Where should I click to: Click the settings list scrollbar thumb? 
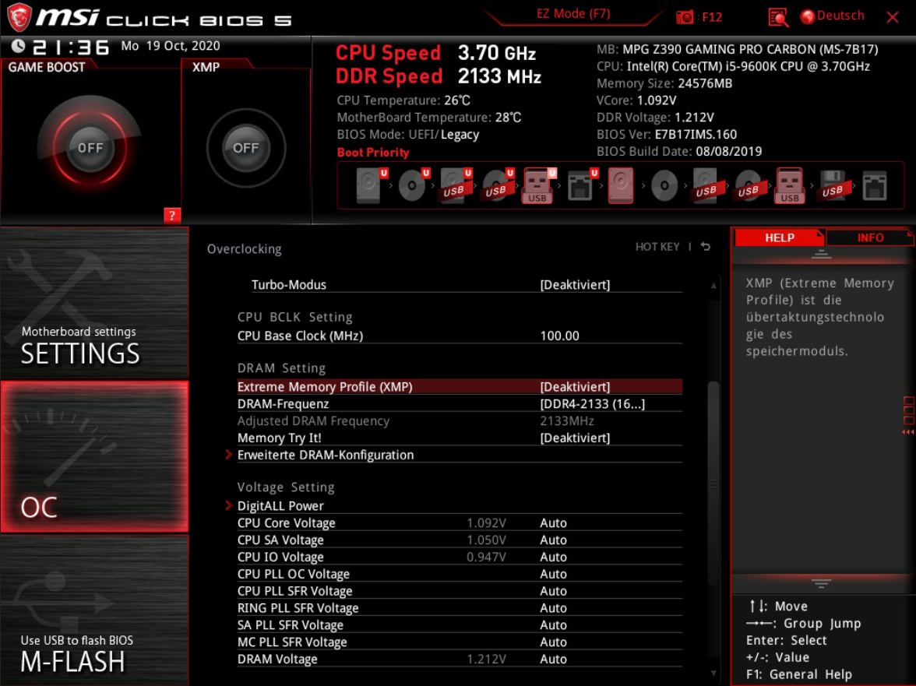point(713,482)
